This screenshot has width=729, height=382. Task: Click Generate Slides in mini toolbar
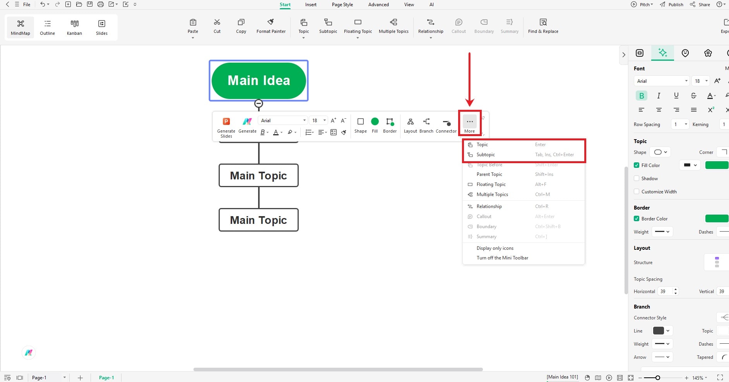pos(226,128)
